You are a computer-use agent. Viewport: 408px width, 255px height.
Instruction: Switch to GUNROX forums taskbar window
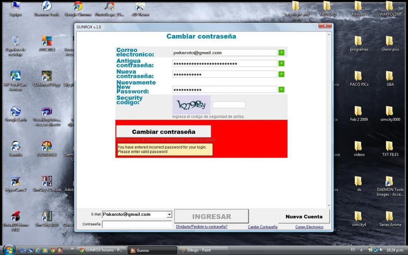pyautogui.click(x=100, y=250)
